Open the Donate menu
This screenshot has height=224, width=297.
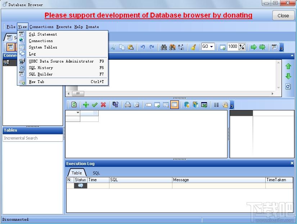pyautogui.click(x=92, y=27)
